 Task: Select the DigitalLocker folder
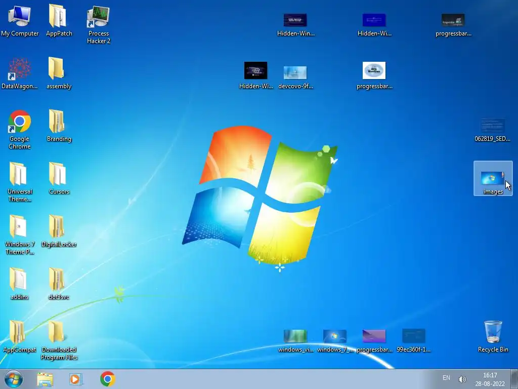[x=59, y=231]
